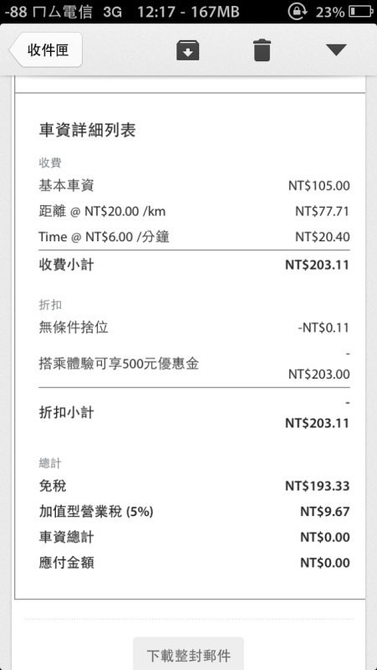377x670 pixels.
Task: Delete the email using the trash icon
Action: [x=262, y=50]
